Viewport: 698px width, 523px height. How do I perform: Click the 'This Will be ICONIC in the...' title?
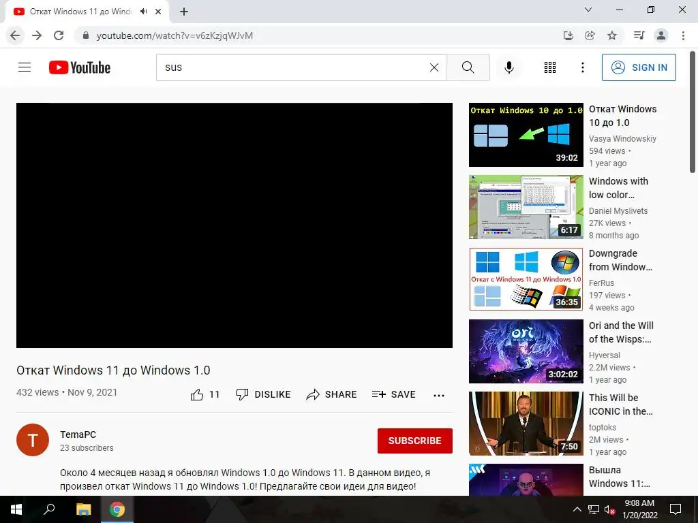coord(620,405)
